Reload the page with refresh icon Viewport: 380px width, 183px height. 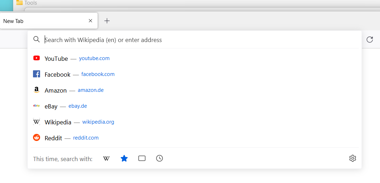[x=370, y=40]
